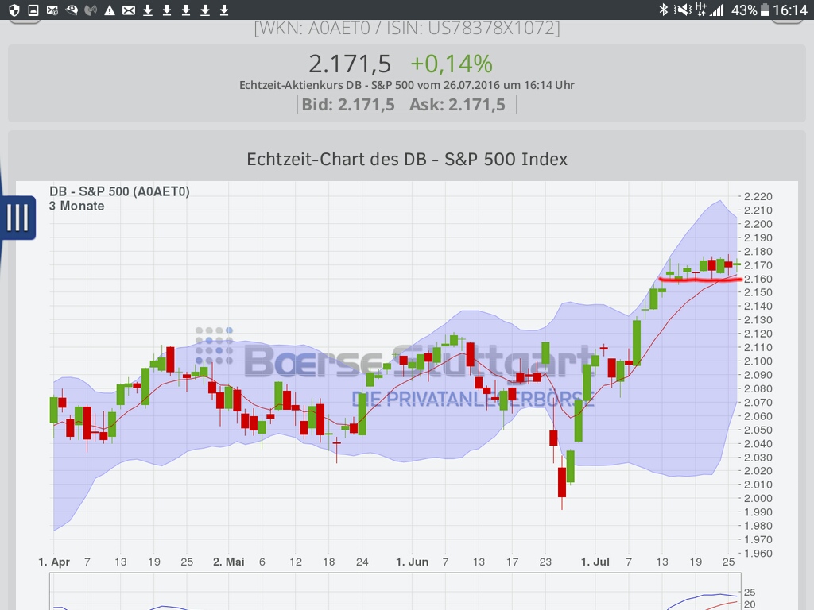Tap the 1. Apr date axis label

point(54,562)
